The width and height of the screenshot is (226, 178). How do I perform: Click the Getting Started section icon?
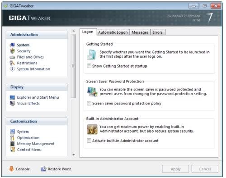click(x=91, y=55)
